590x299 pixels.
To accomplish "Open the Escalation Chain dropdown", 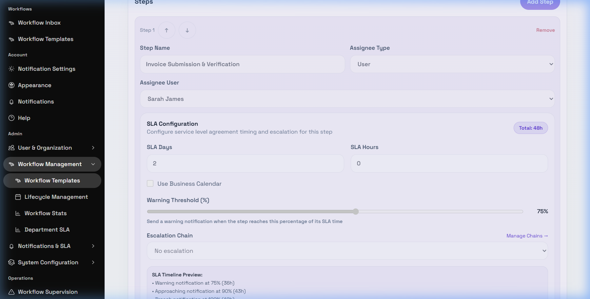I will tap(347, 251).
